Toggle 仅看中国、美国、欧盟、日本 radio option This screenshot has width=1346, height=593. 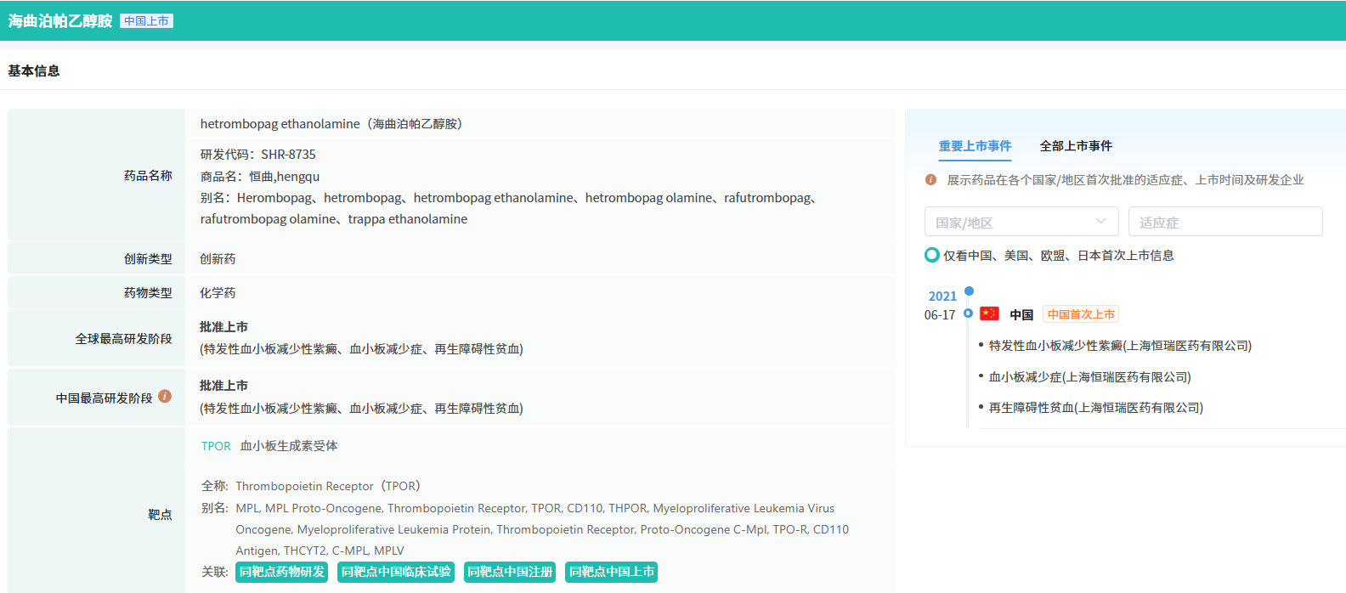(932, 255)
